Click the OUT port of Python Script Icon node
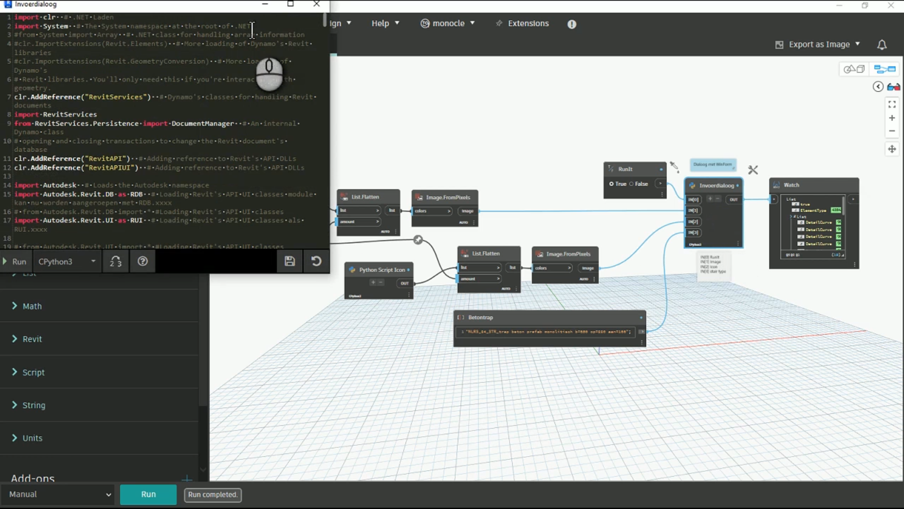Image resolution: width=904 pixels, height=509 pixels. pos(404,283)
